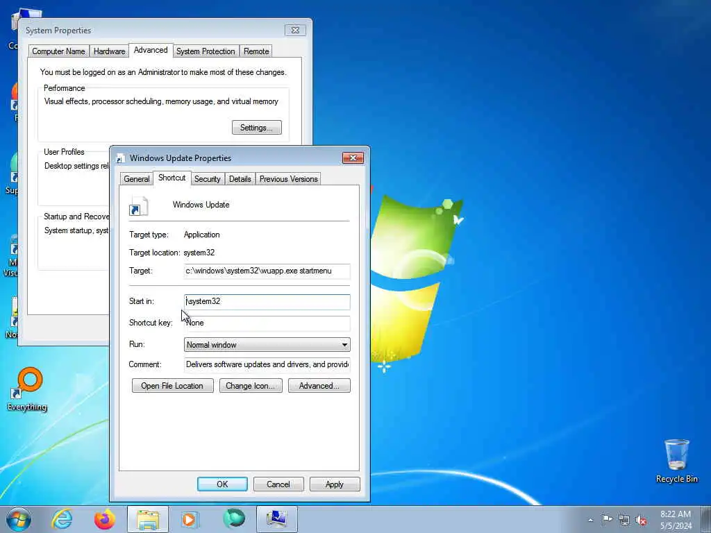The height and width of the screenshot is (533, 711).
Task: Open System Protection tab in System Properties
Action: [206, 51]
